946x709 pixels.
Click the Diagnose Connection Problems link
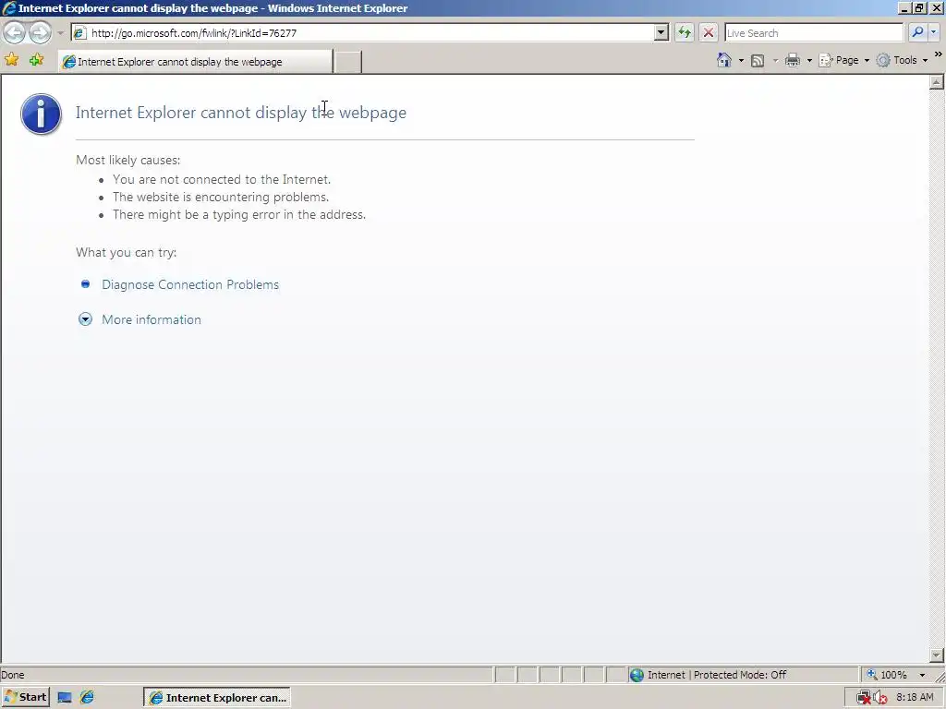tap(190, 284)
